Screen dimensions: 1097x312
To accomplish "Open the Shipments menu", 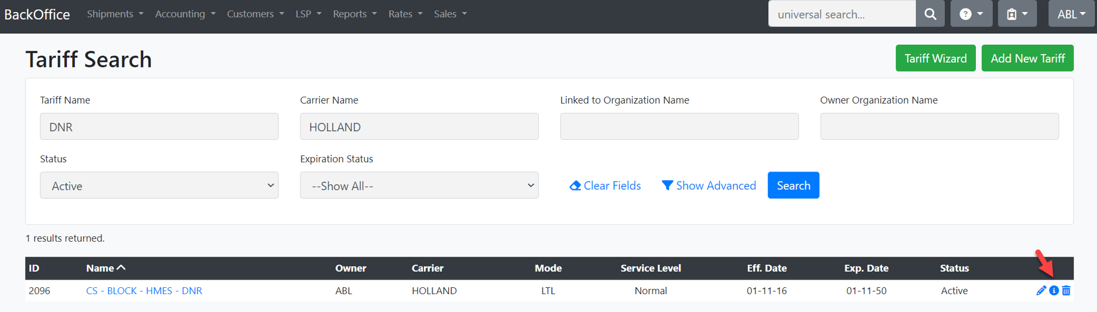I will pos(115,14).
